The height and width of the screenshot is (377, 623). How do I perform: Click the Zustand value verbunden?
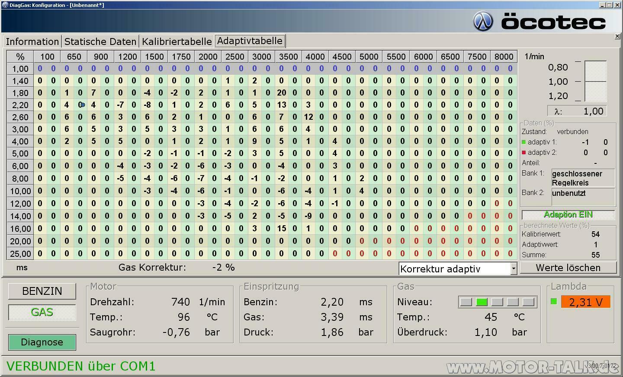[x=572, y=131]
